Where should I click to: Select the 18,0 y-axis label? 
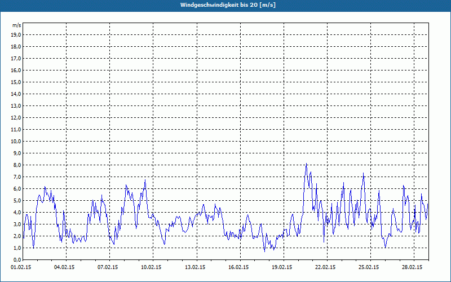[x=16, y=47]
